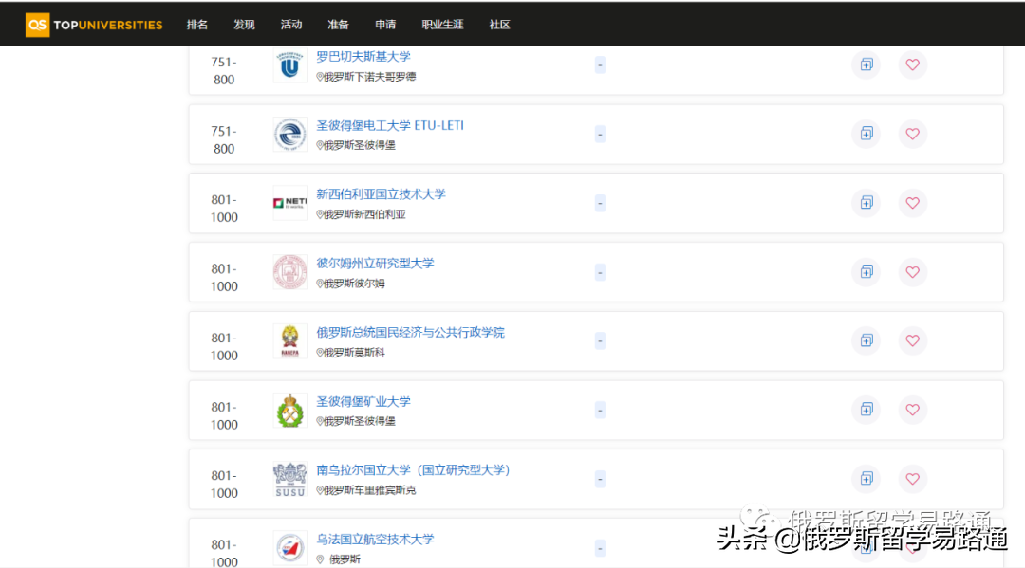Viewport: 1025px width, 568px height.
Task: Favorite 彼尔姆州立研究型大学 with heart icon
Action: tap(913, 271)
